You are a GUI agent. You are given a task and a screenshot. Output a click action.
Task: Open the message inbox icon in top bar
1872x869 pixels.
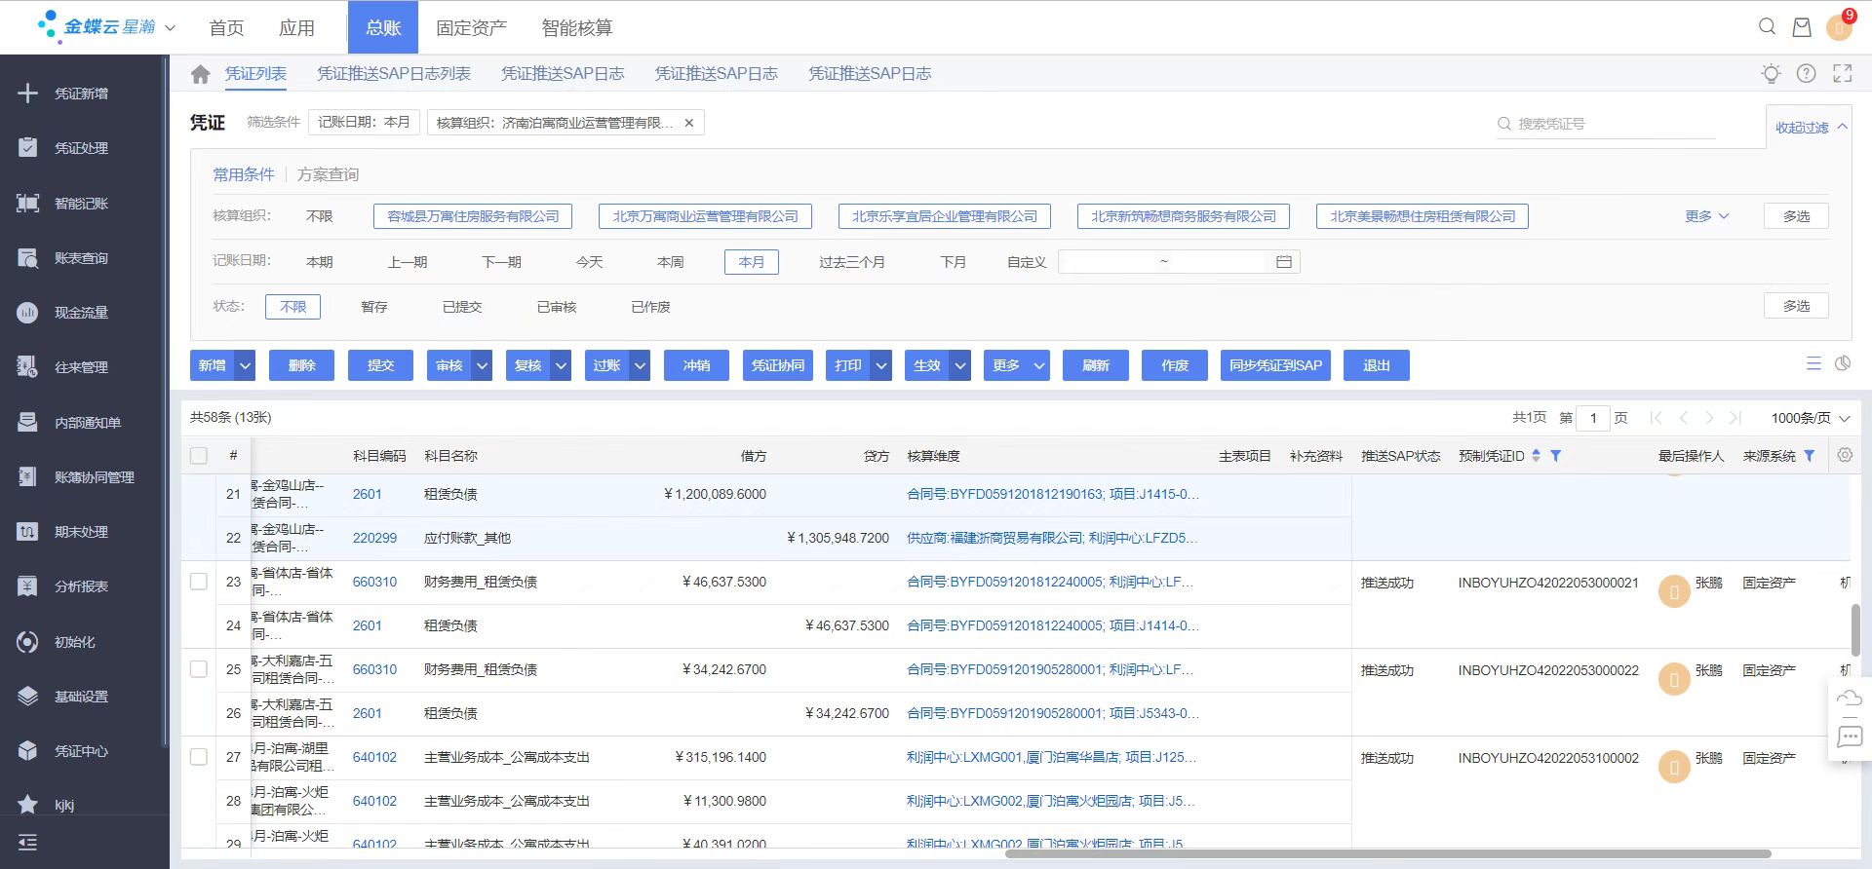point(1802,27)
